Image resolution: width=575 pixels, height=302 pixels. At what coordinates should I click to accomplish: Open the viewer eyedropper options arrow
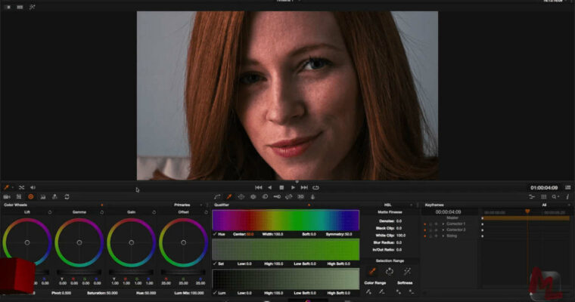click(x=13, y=187)
